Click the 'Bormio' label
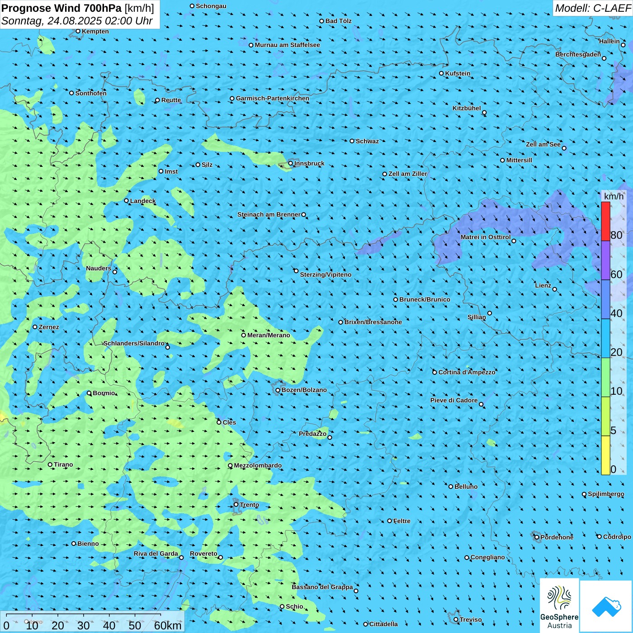Screen dimensions: 633x633 104,393
